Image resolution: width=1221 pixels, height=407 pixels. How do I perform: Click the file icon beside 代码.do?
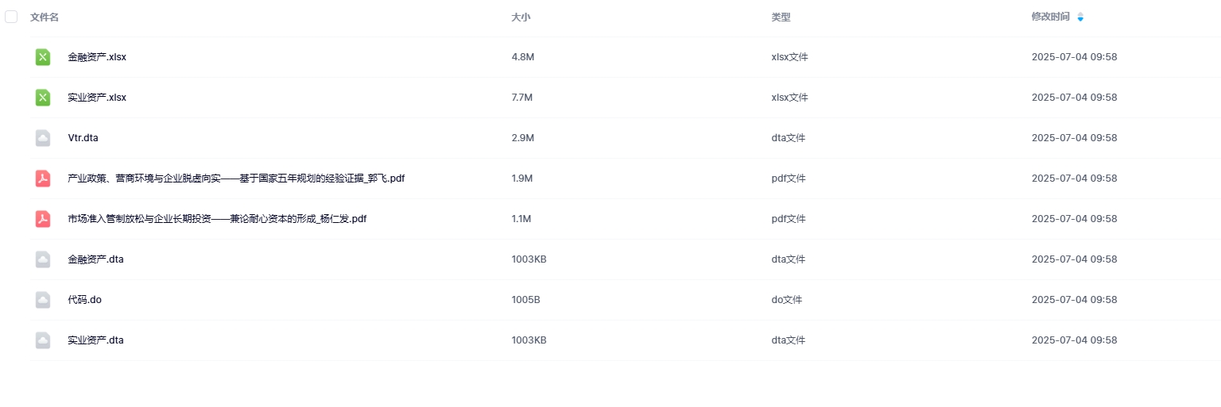pos(43,300)
